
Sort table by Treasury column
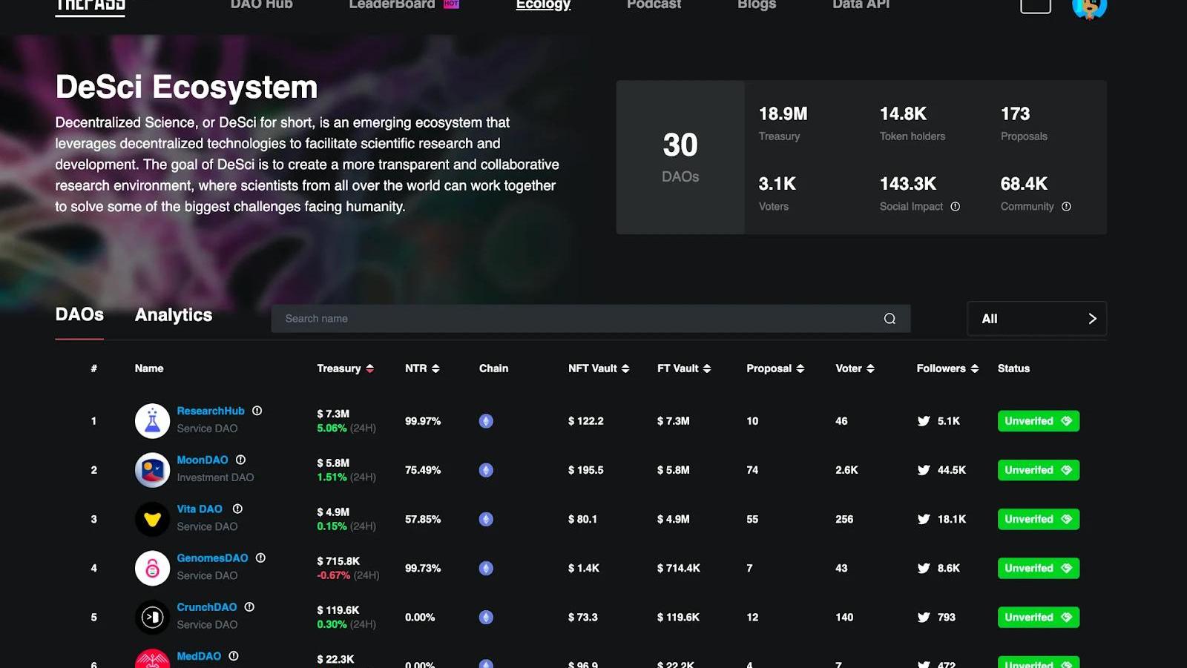pos(369,368)
